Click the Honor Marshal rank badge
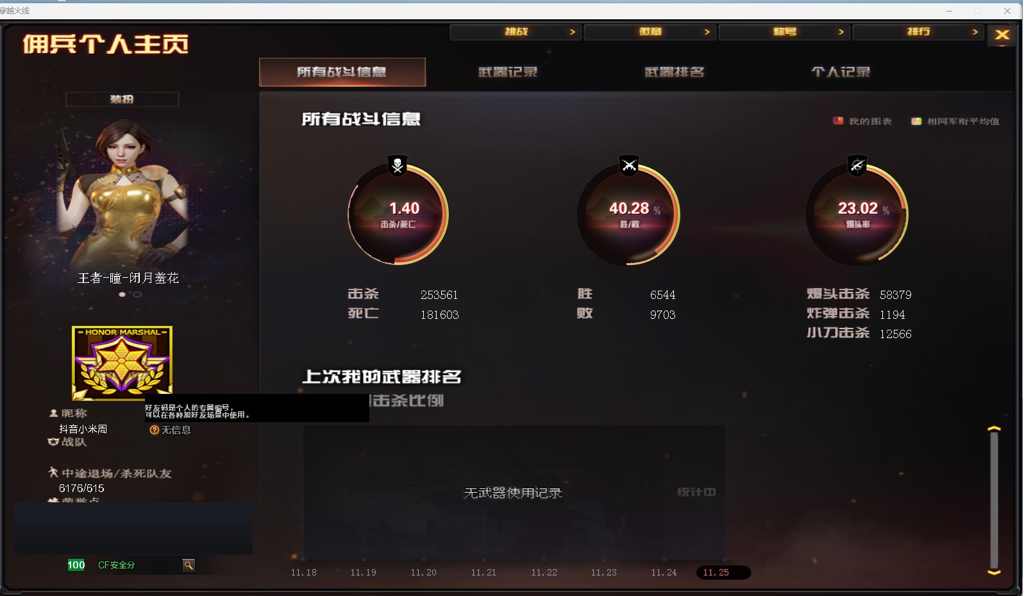 [122, 363]
